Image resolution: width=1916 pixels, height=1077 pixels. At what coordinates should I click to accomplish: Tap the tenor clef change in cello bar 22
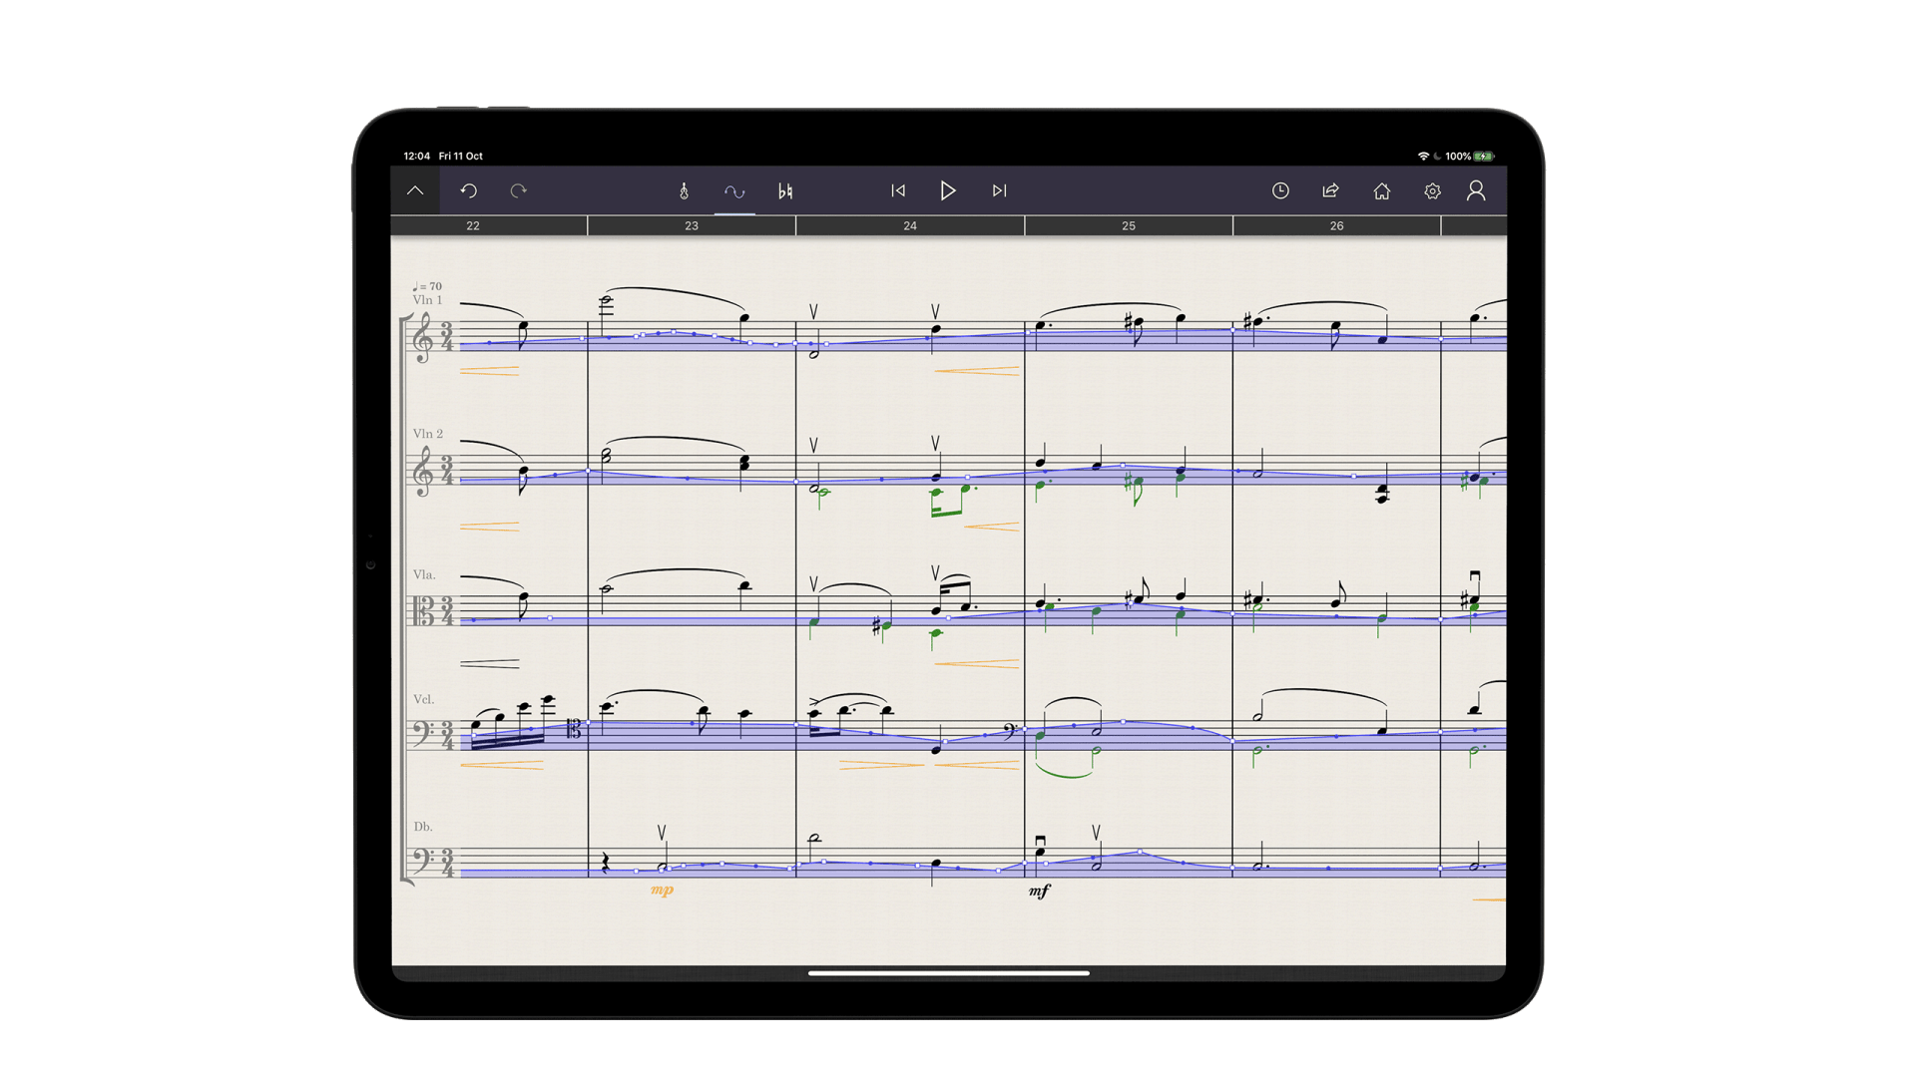(574, 730)
